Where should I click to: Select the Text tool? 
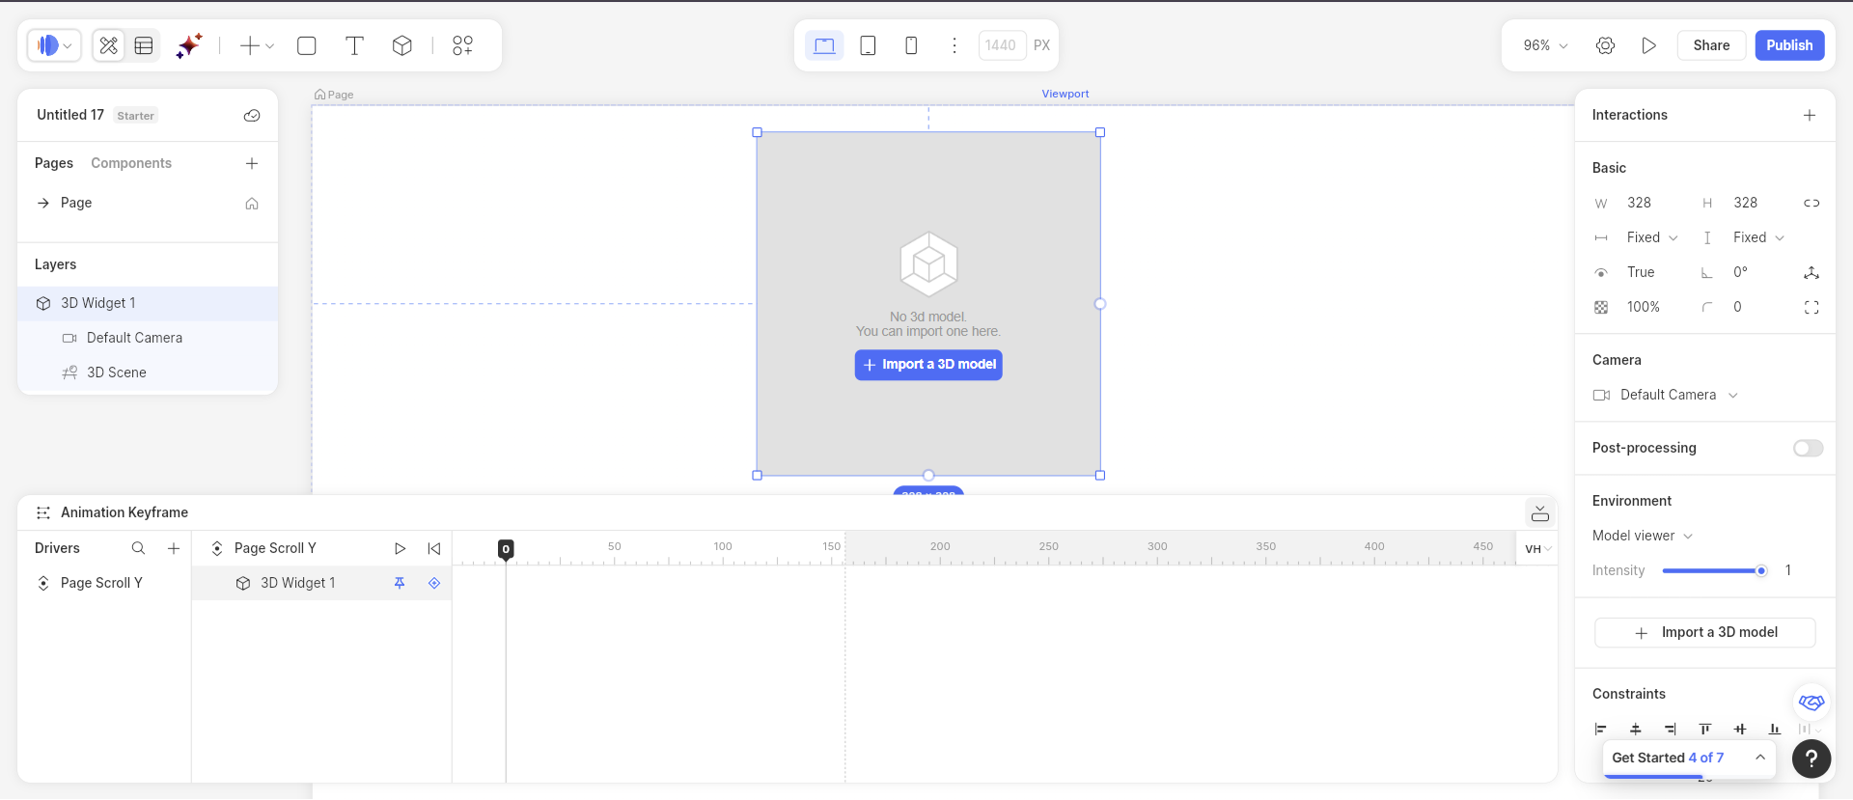354,45
